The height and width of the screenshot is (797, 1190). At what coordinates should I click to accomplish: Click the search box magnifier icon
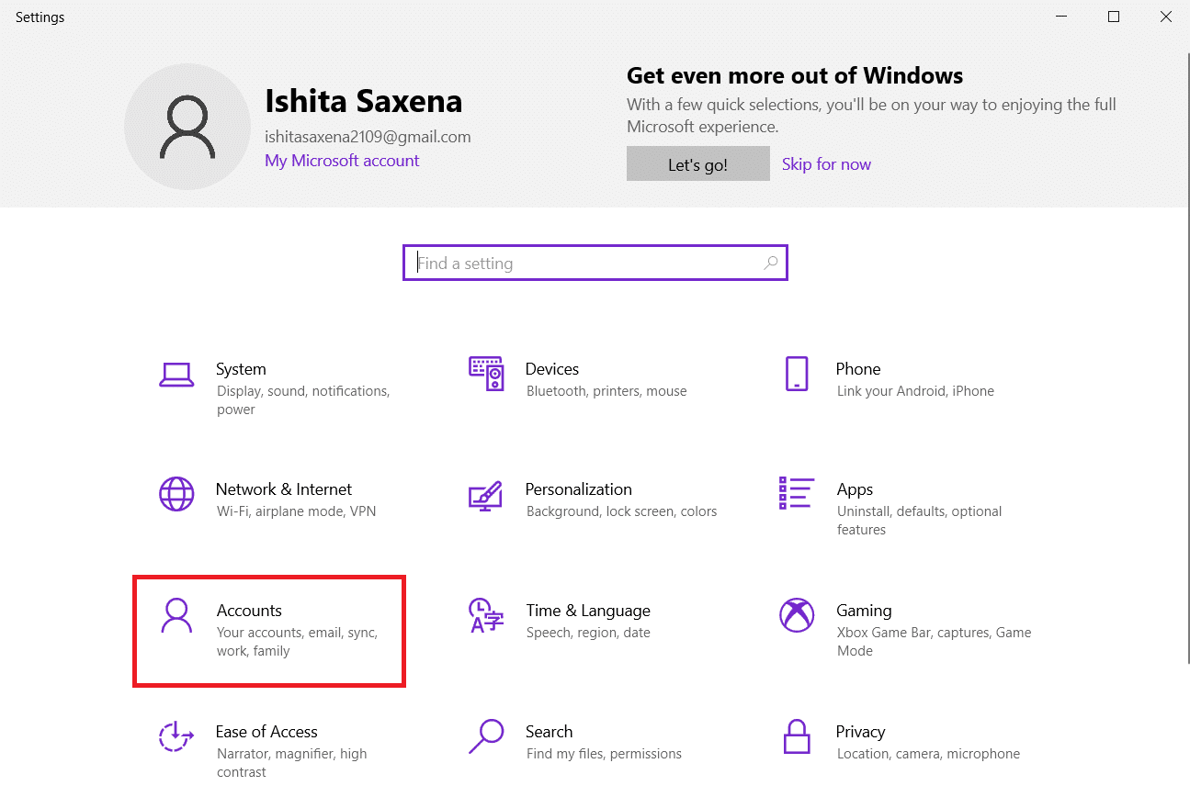point(771,264)
